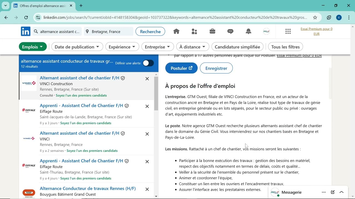Image resolution: width=355 pixels, height=199 pixels.
Task: Reload the page
Action: tap(26, 17)
